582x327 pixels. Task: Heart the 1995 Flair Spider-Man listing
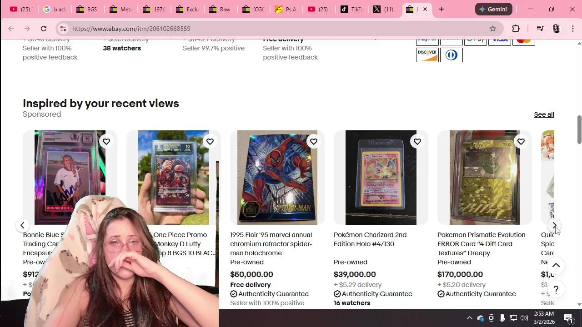coord(314,142)
